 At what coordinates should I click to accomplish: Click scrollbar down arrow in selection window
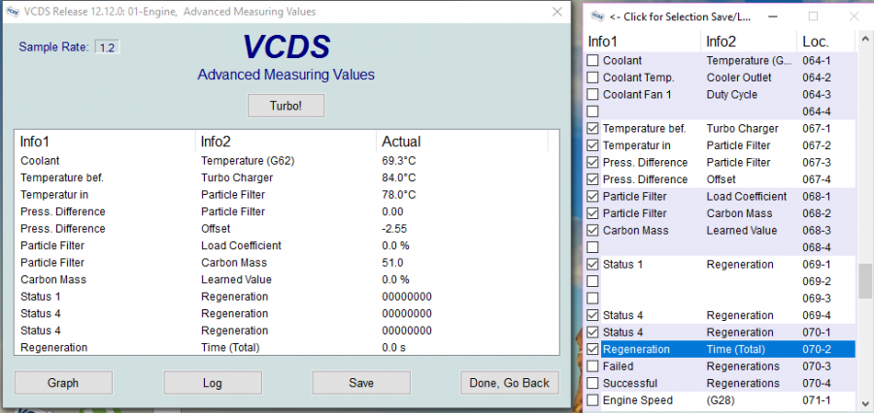pyautogui.click(x=865, y=402)
